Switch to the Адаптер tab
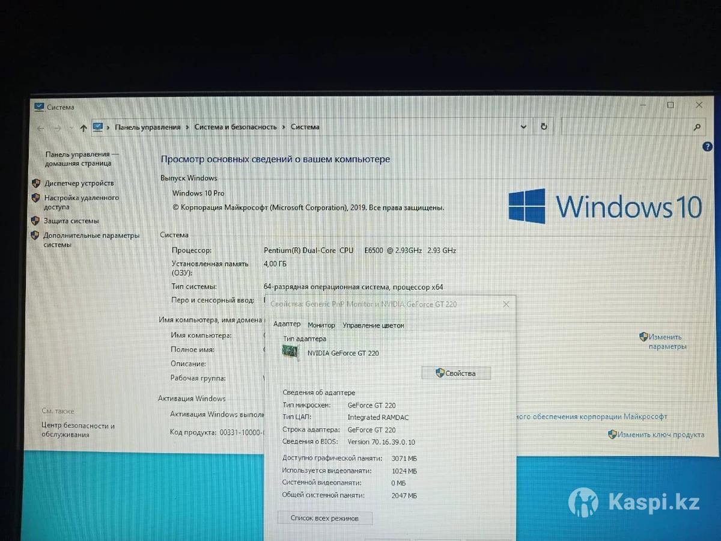The width and height of the screenshot is (721, 541). (x=287, y=324)
